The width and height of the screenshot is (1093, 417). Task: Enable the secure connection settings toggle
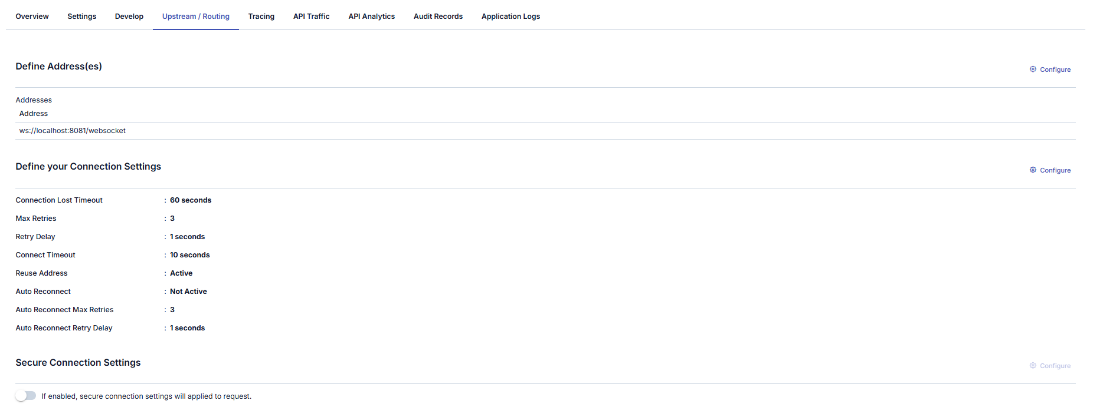pyautogui.click(x=26, y=396)
